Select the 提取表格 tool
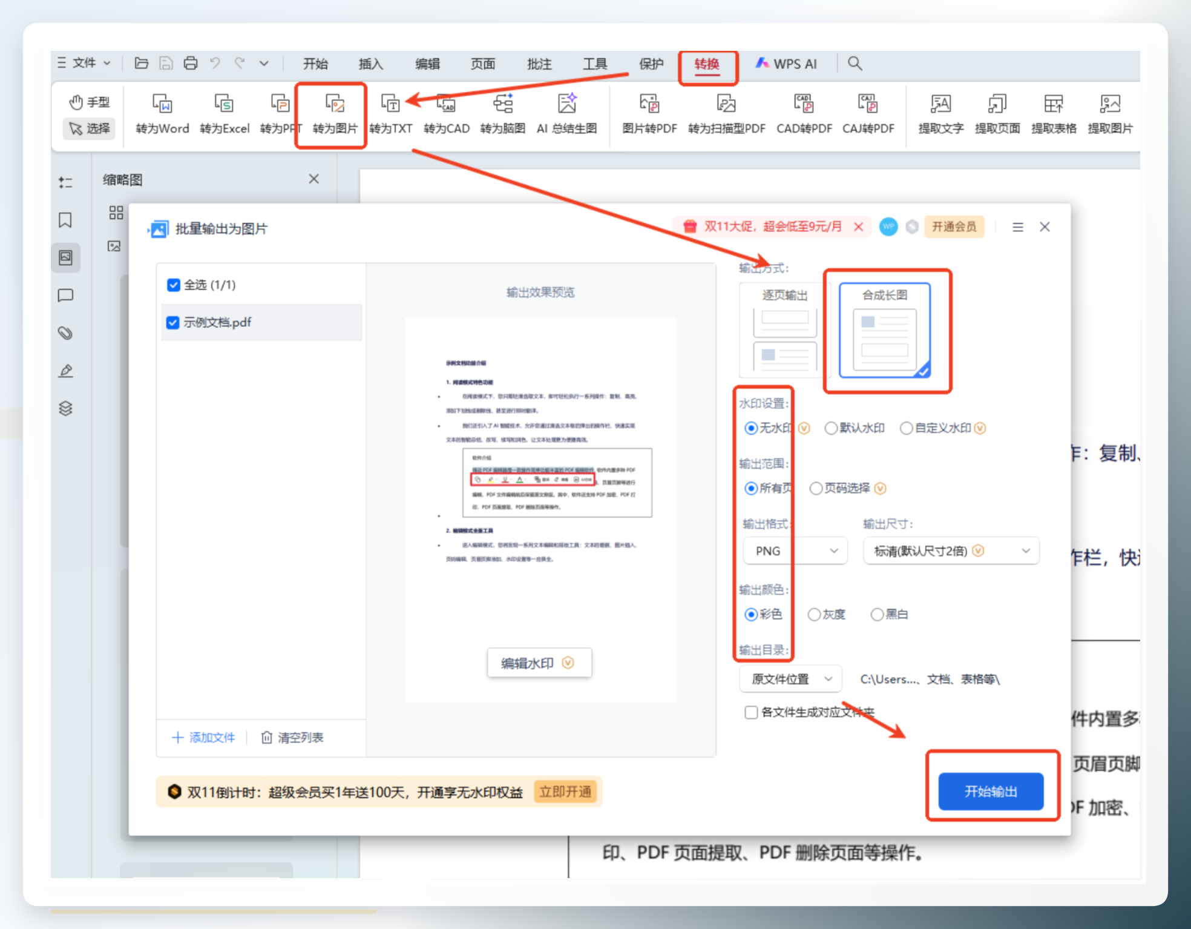 [1054, 113]
